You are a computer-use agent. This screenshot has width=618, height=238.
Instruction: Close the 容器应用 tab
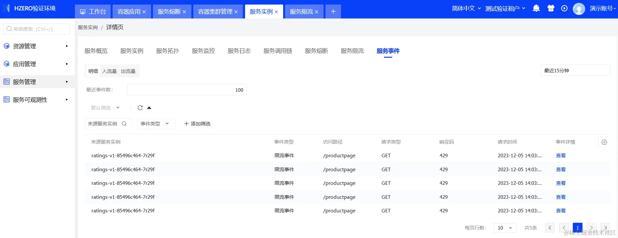(x=144, y=12)
